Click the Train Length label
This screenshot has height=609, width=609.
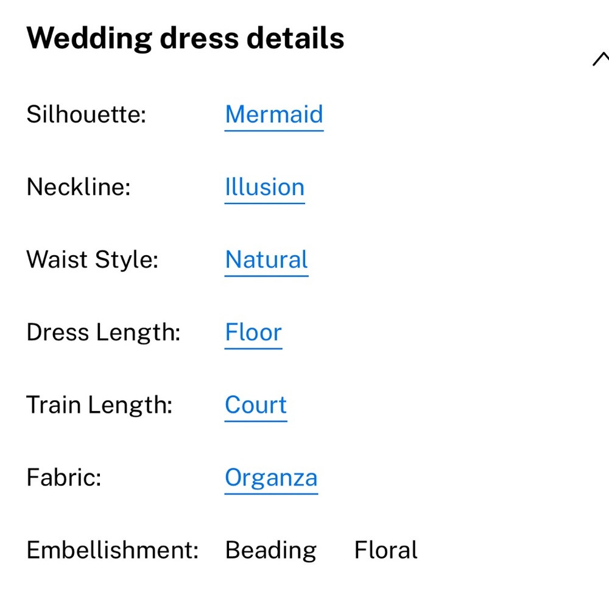click(99, 405)
